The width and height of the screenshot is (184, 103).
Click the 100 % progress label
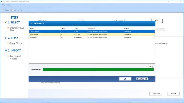pyautogui.click(x=151, y=67)
